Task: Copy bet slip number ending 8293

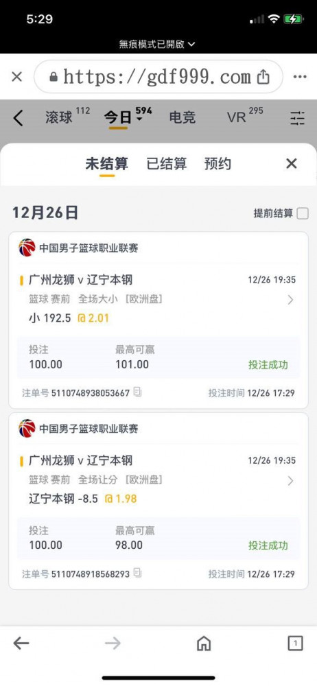Action: (137, 573)
